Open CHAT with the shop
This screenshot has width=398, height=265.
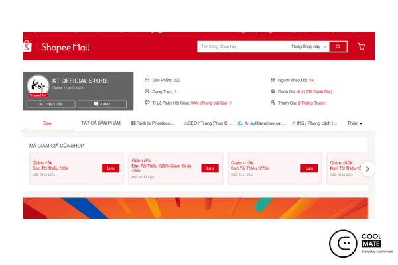coord(101,104)
